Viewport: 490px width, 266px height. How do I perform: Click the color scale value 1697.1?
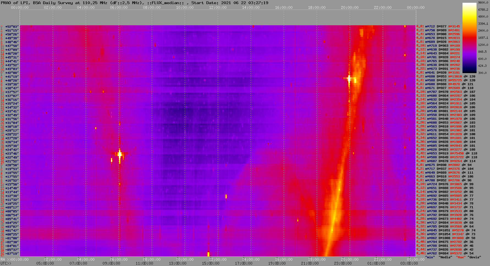tap(483, 38)
